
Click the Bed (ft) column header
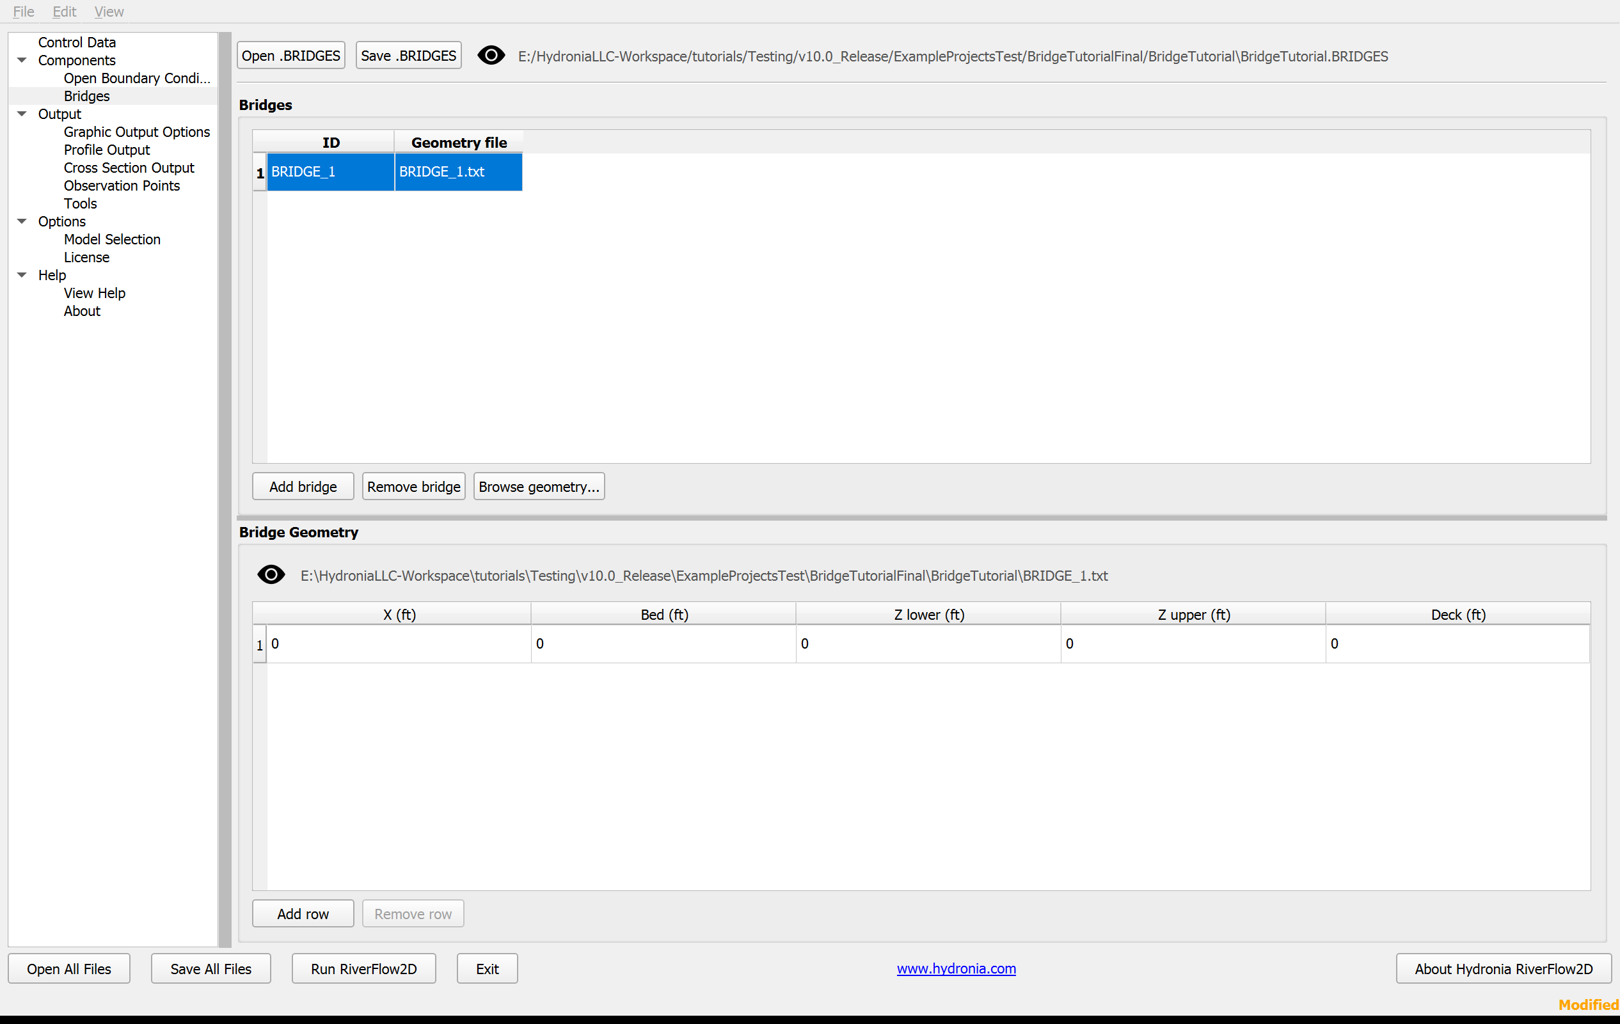pyautogui.click(x=664, y=615)
